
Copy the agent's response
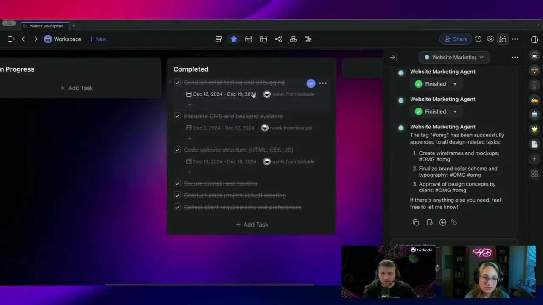click(x=416, y=222)
